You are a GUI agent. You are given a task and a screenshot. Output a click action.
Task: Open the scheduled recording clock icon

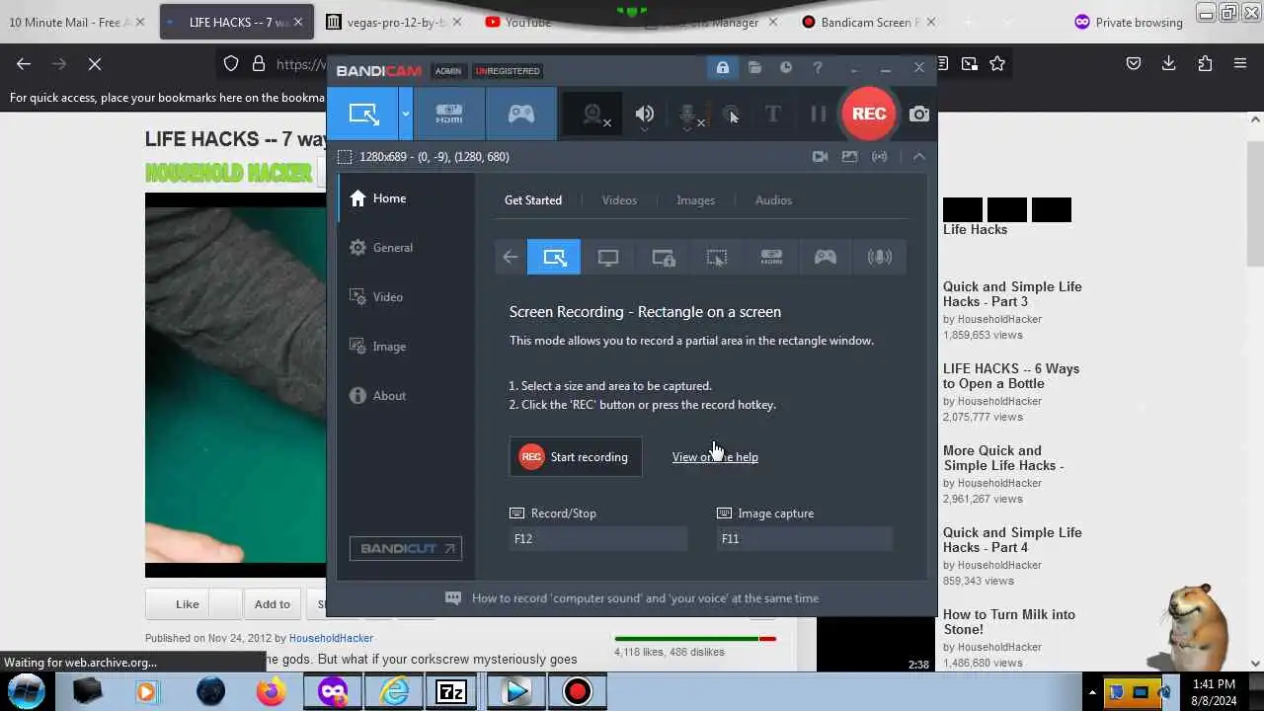point(786,68)
